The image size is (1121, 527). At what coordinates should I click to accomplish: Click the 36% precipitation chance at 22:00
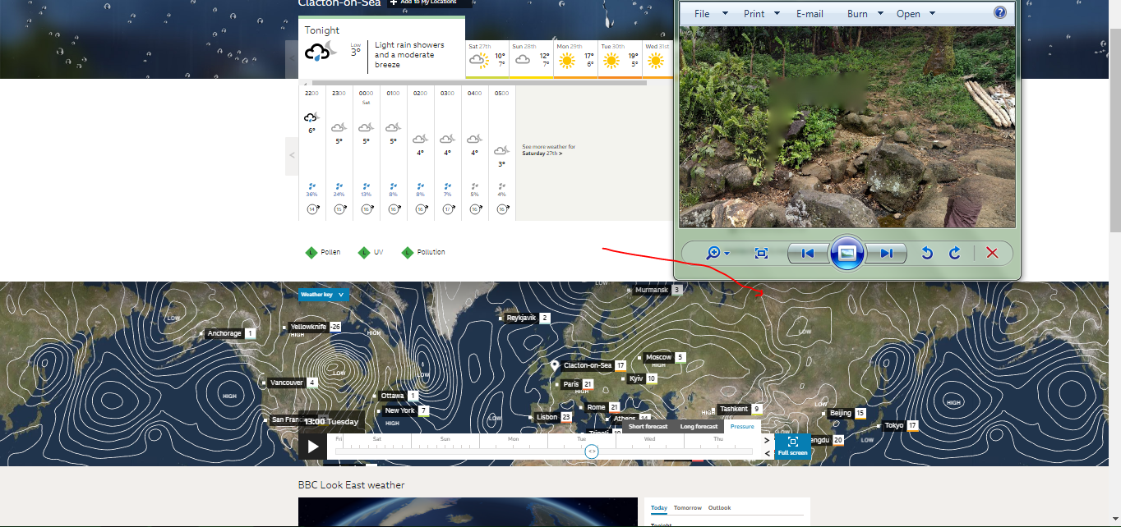[x=311, y=195]
